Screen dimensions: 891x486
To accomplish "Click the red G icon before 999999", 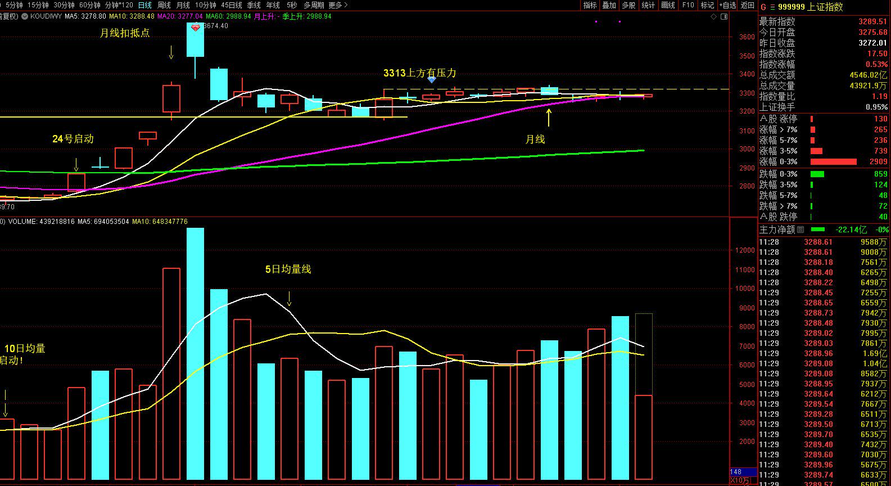I will click(763, 7).
